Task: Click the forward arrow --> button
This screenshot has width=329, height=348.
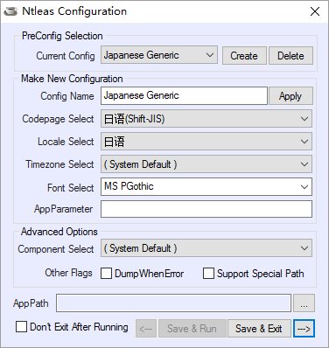Action: (x=304, y=329)
